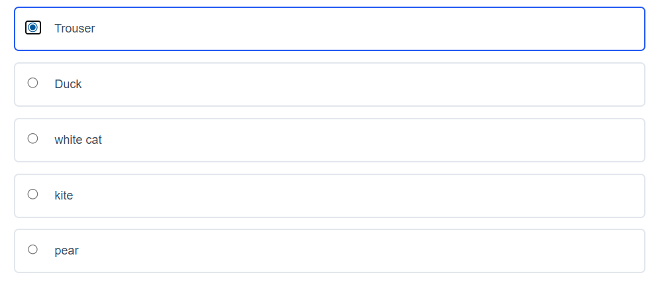The width and height of the screenshot is (664, 285).
Task: Click the kite label text
Action: point(64,196)
